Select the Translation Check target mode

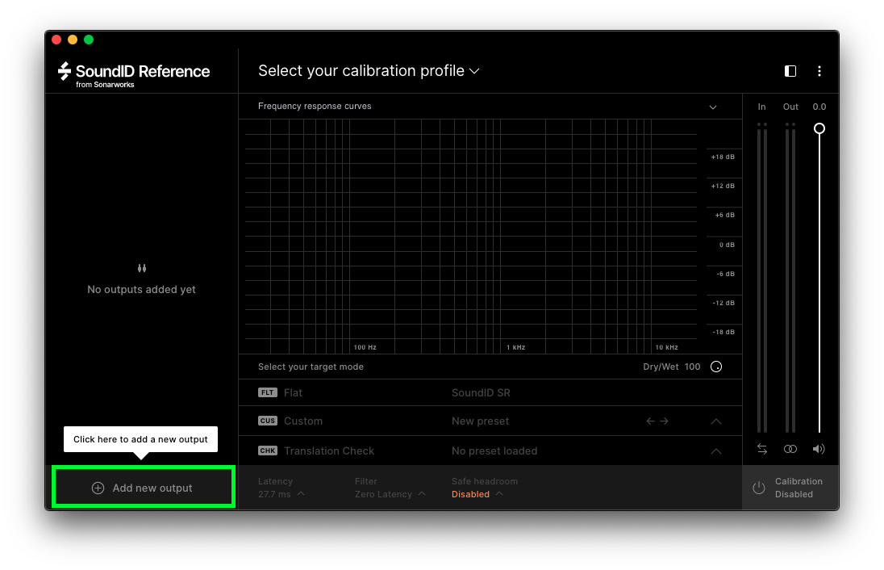pos(328,451)
